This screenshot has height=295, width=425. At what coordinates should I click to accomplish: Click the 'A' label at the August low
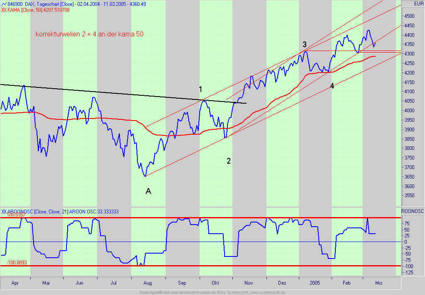148,191
